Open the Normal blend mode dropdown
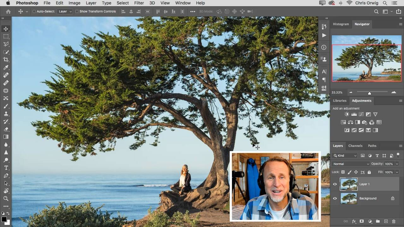 351,164
